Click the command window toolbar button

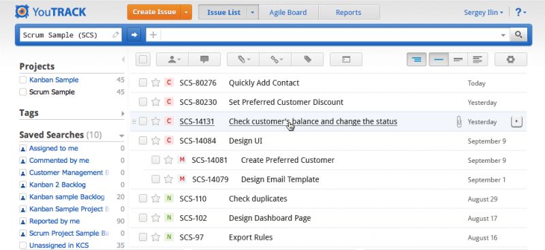pos(346,59)
